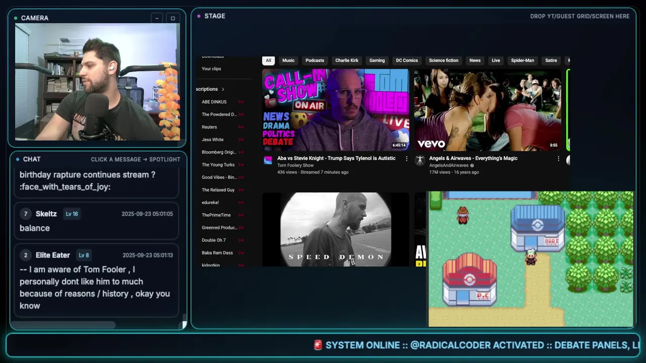This screenshot has width=646, height=363.
Task: Open the Call-In Show video thumbnail
Action: tap(336, 110)
